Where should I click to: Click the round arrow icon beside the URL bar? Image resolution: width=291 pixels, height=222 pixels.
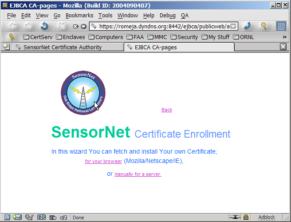tap(84, 27)
